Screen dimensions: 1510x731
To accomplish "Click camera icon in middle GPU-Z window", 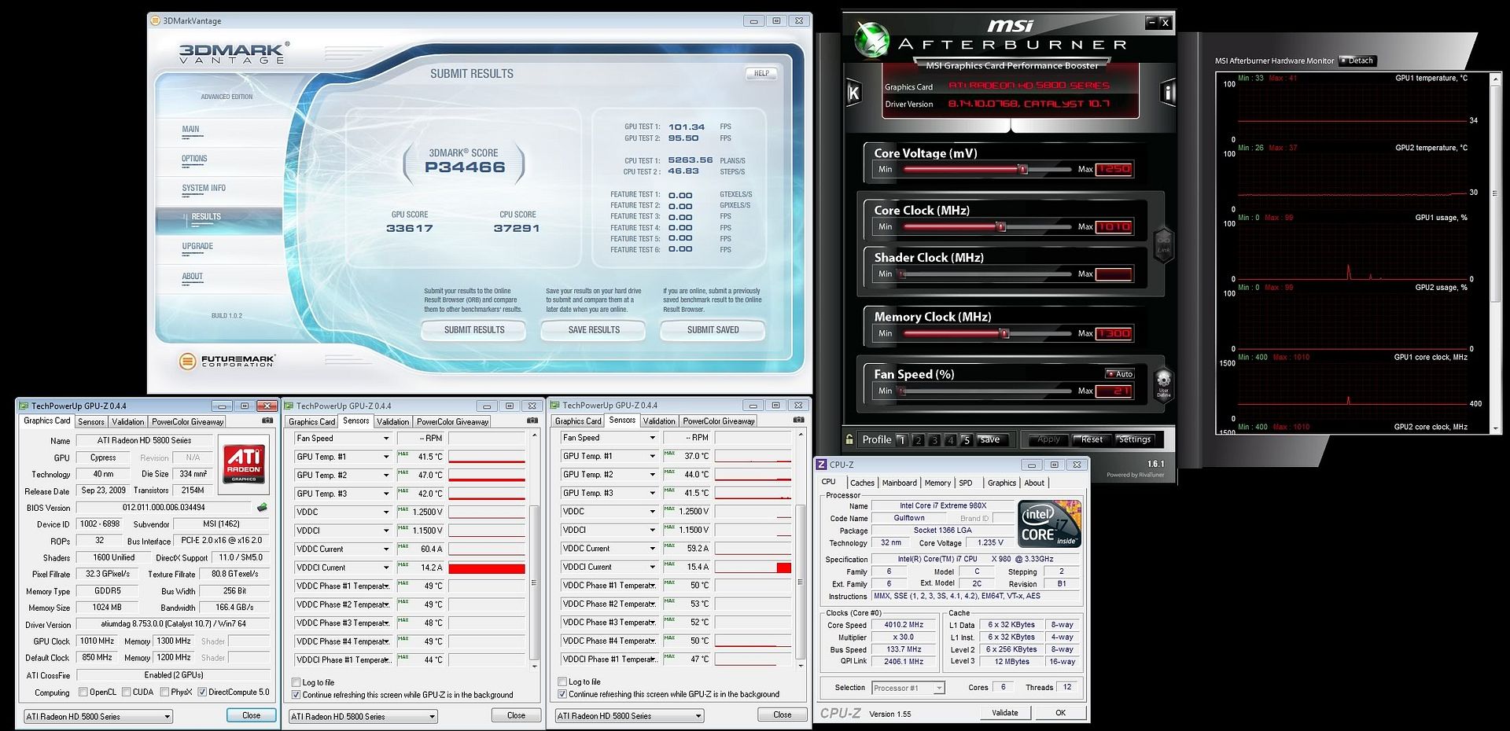I will coord(532,421).
